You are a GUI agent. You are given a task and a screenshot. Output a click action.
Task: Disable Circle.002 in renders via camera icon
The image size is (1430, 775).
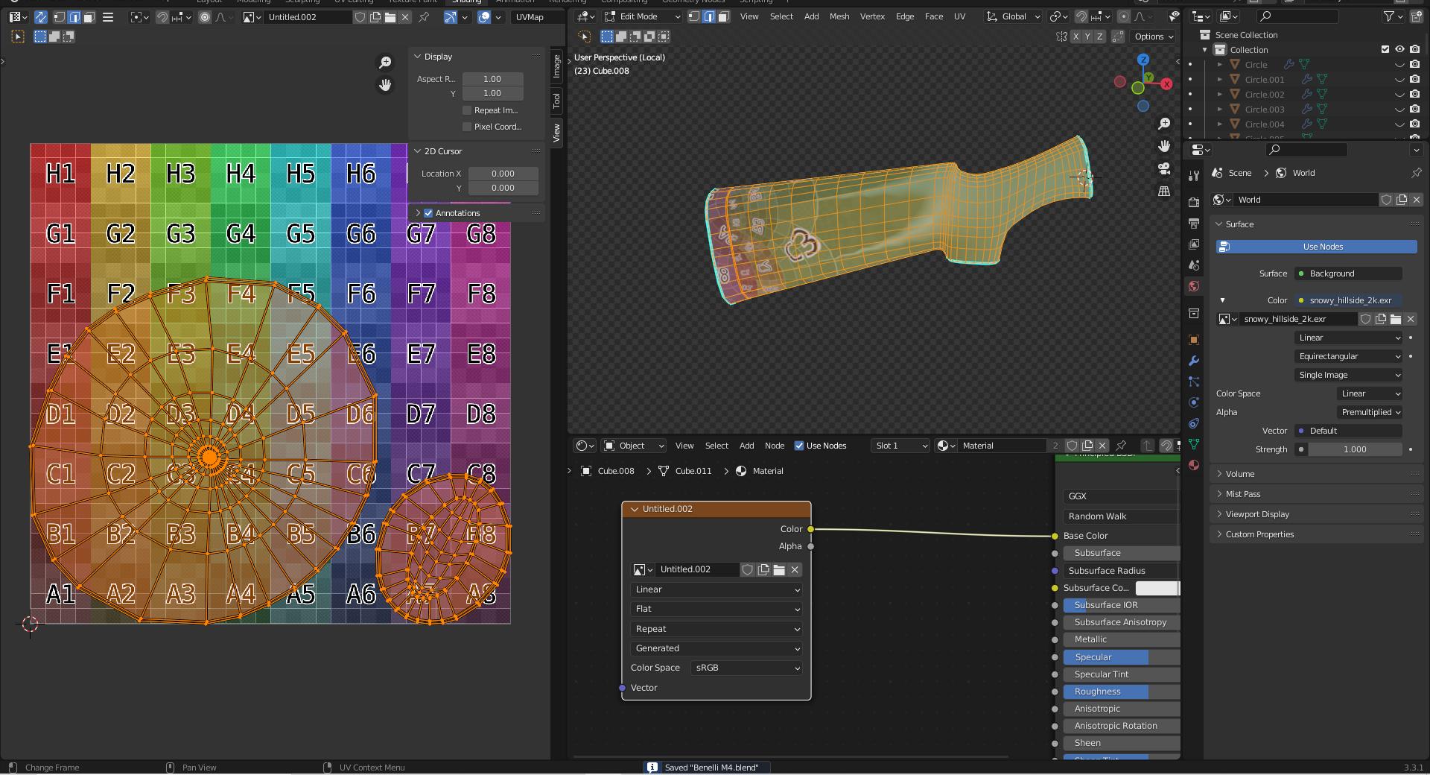1414,95
